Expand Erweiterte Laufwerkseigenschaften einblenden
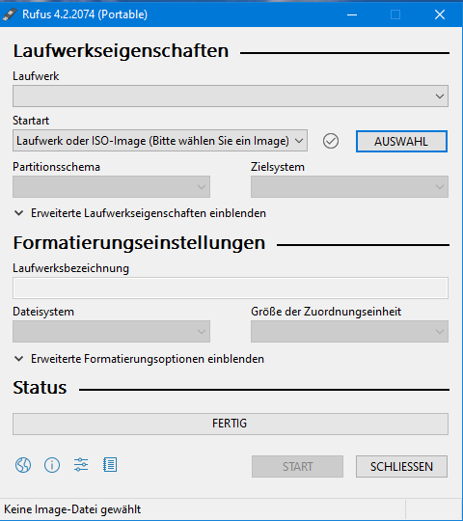Viewport: 463px width, 521px height. coord(140,213)
